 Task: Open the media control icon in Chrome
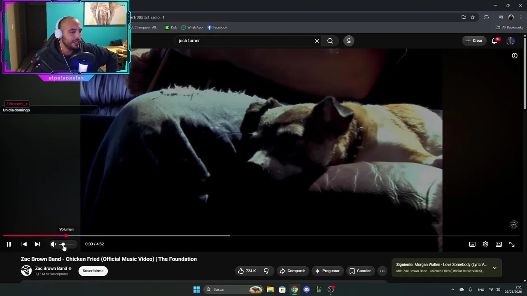[501, 17]
